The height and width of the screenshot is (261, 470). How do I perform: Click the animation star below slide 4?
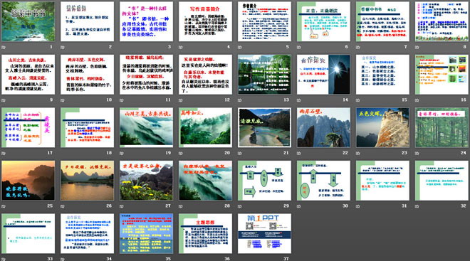(x=181, y=47)
